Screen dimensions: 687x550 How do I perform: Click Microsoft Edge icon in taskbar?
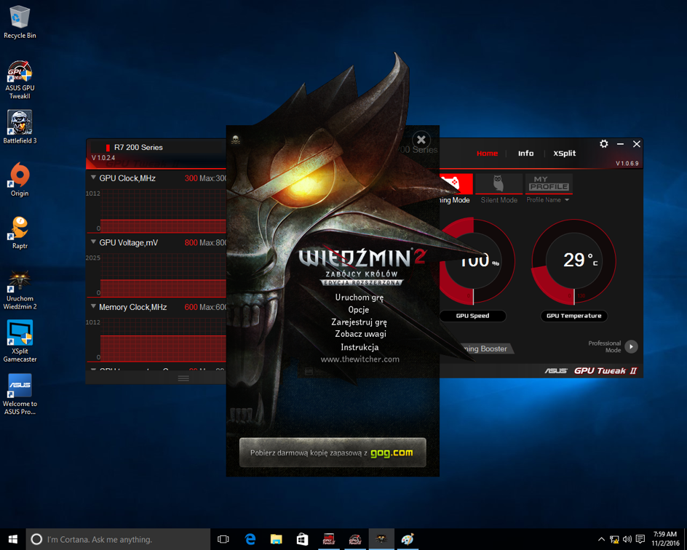coord(250,539)
